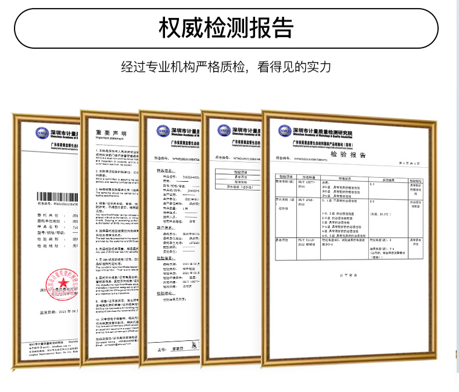Screen dimensions: 459x392
Task: Click the 检验报告 heading on the rightmost certificate
Action: [348, 155]
